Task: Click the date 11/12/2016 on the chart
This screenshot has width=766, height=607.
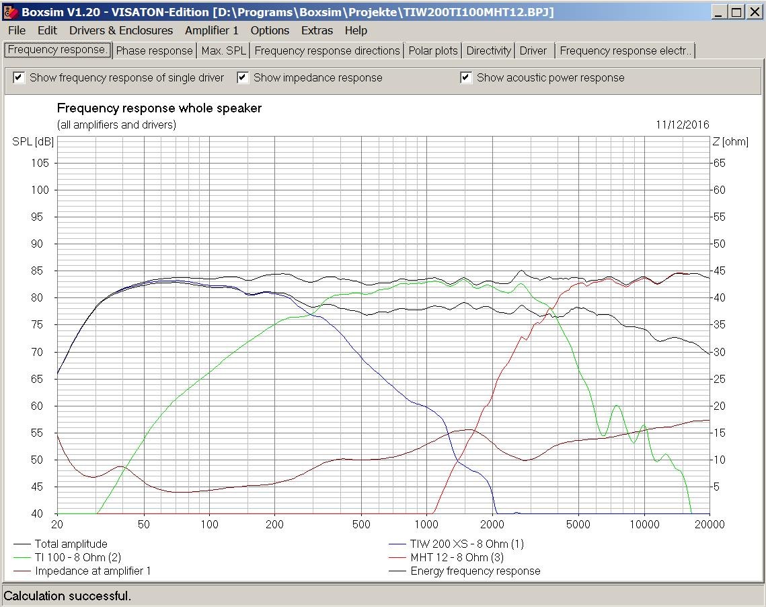Action: click(683, 124)
